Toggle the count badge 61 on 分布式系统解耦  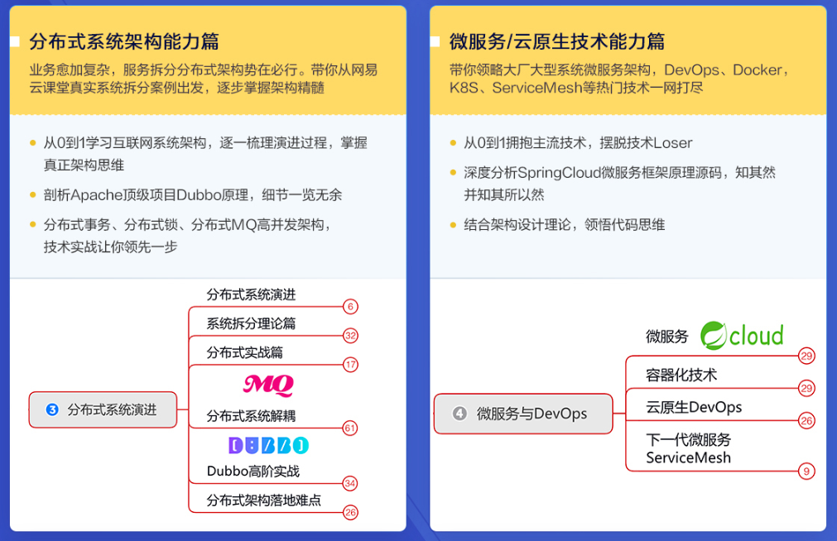pos(349,428)
